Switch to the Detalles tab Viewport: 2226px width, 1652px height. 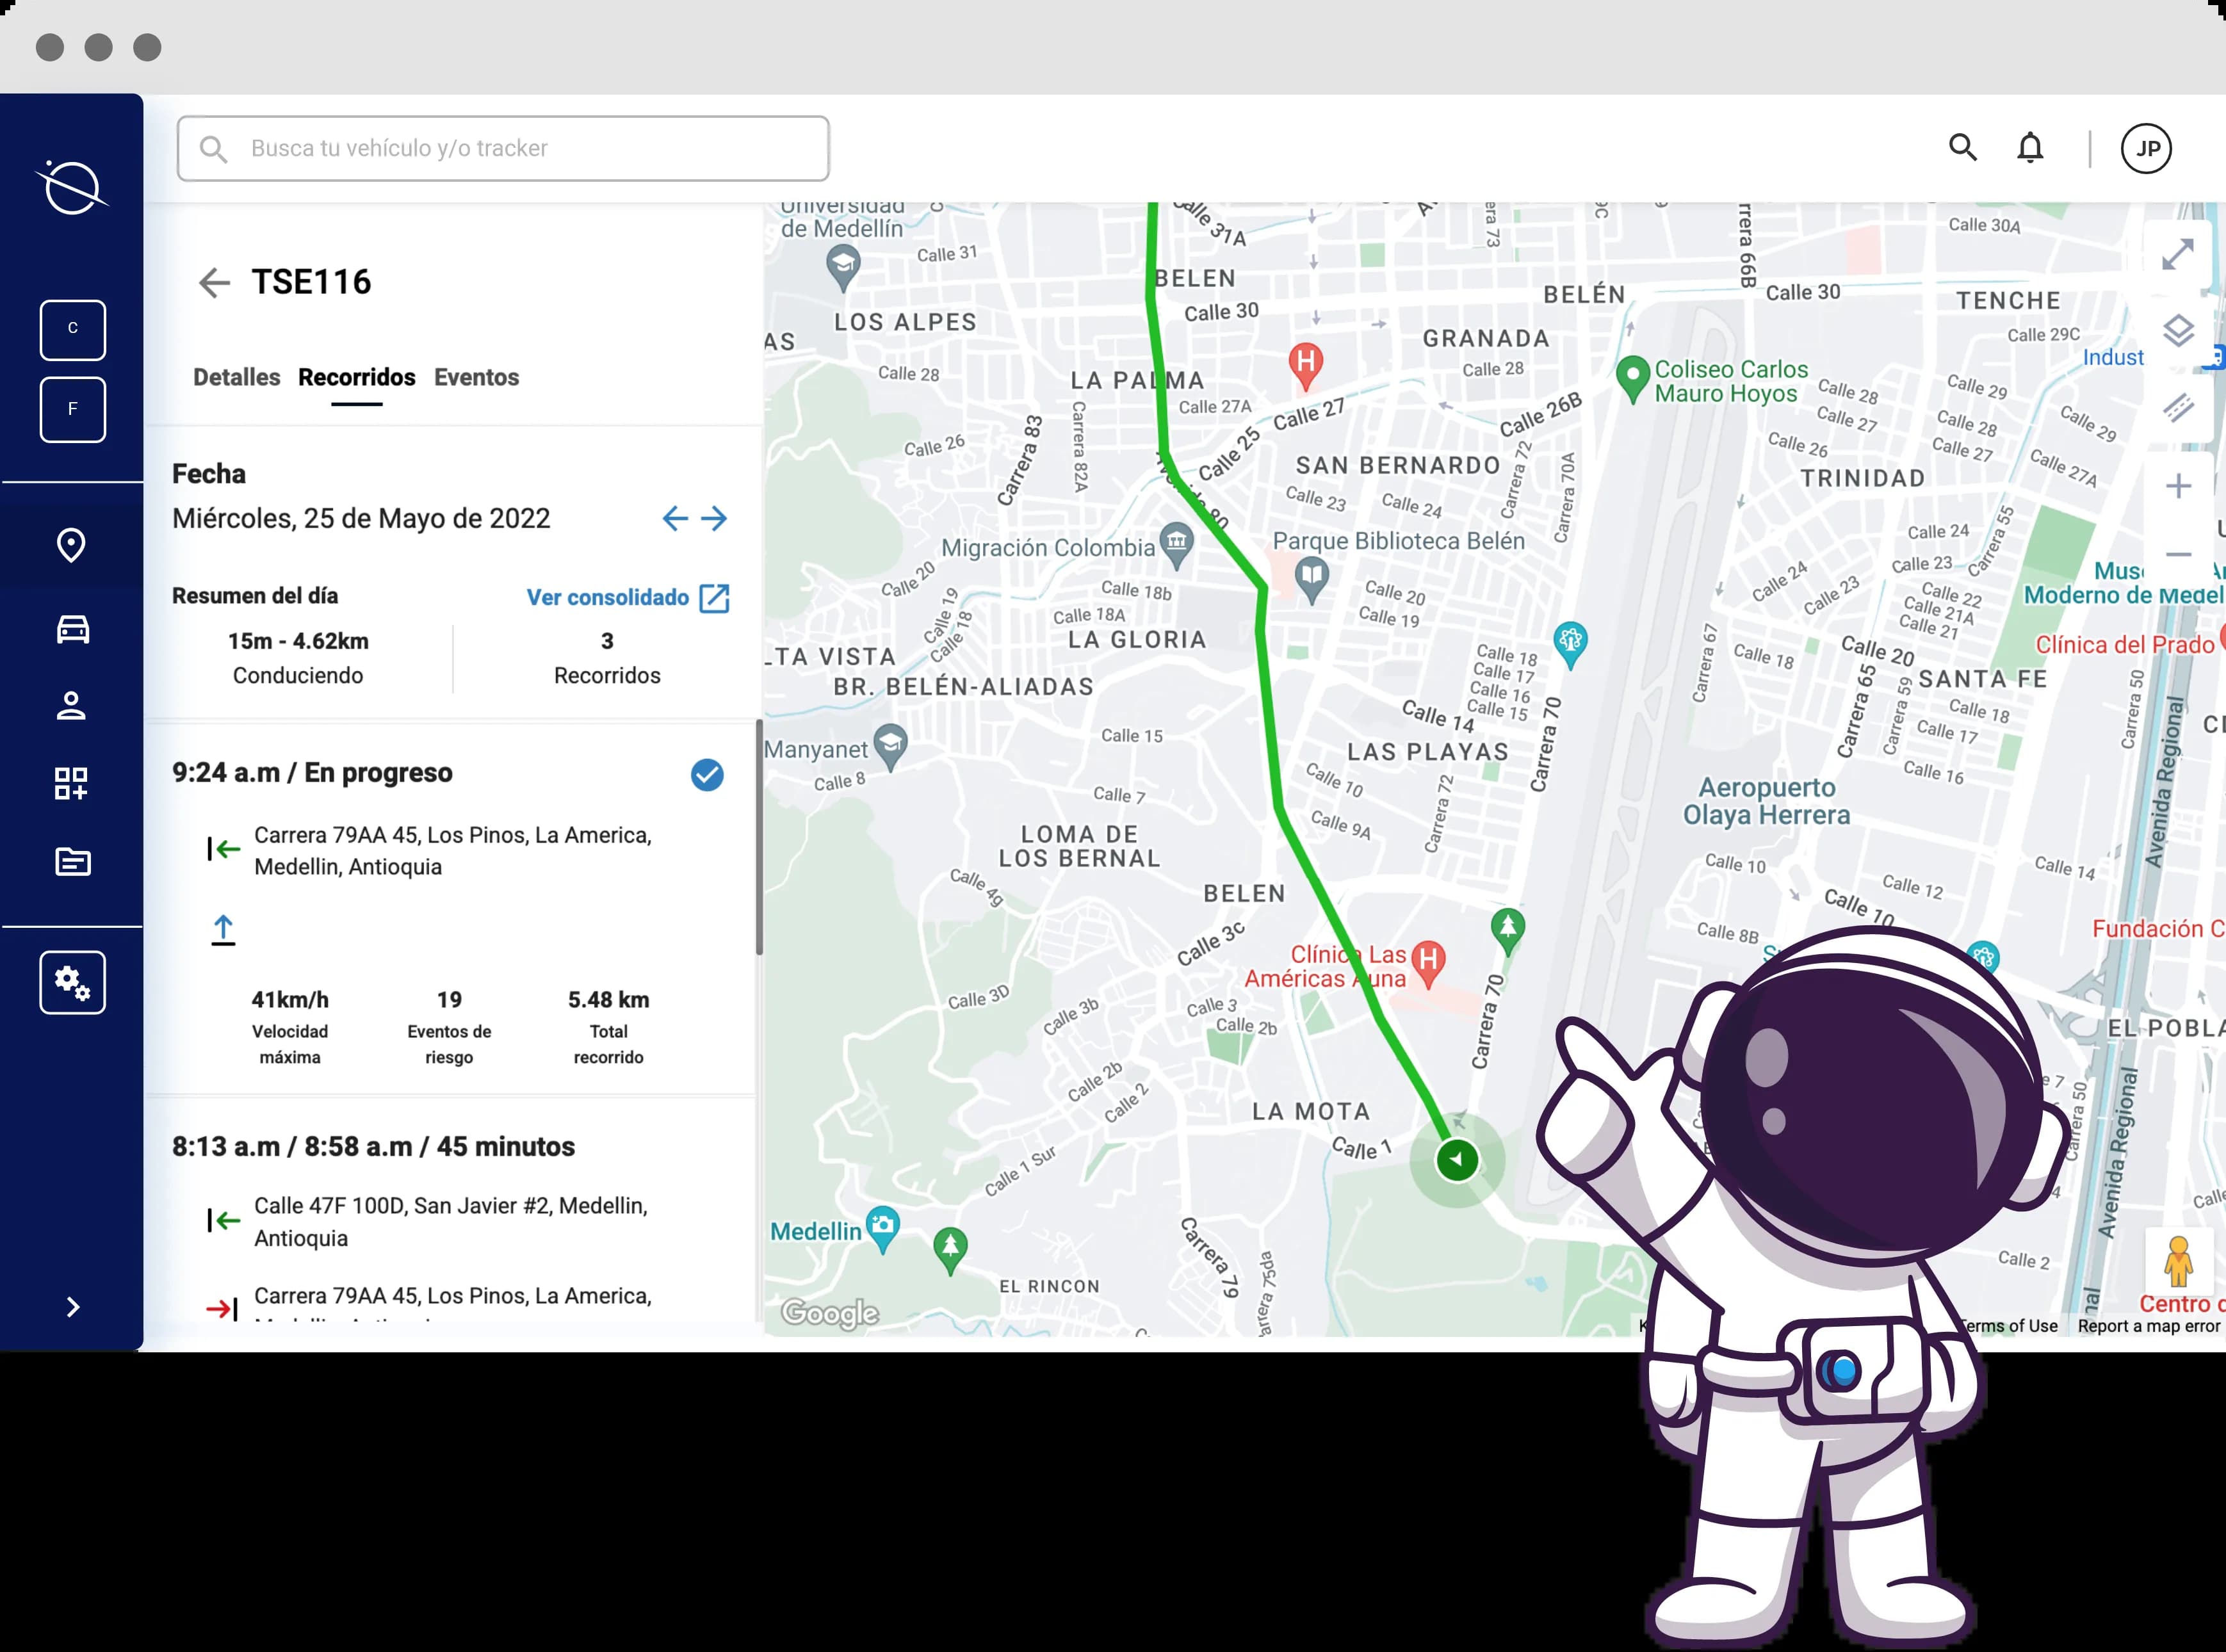tap(236, 377)
